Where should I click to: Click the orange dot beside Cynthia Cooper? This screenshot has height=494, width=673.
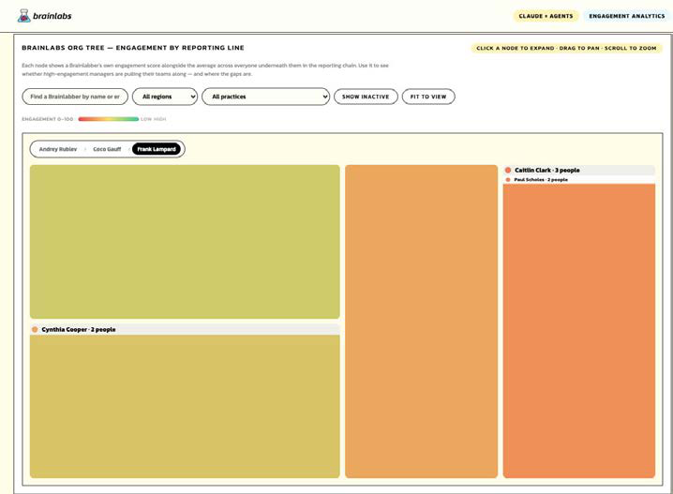35,329
